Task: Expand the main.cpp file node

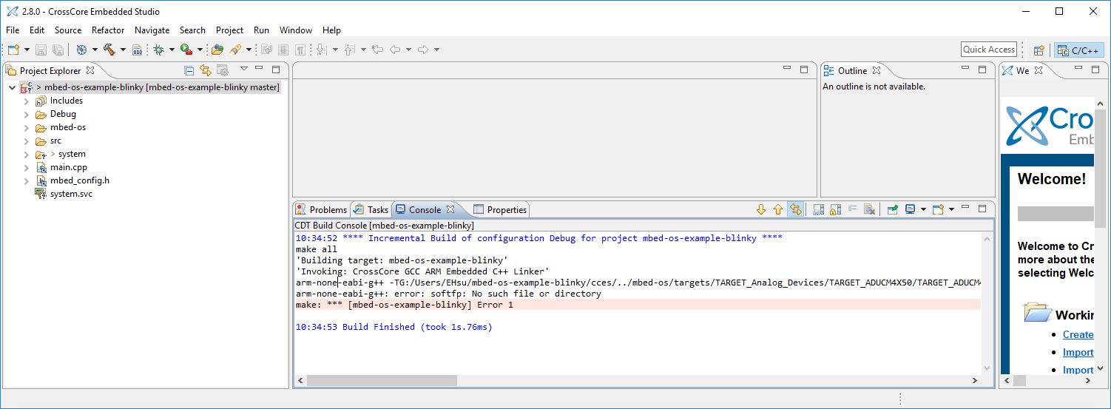Action: 27,167
